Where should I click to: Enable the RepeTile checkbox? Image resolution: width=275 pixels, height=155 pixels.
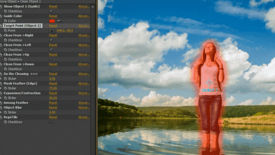(51, 122)
